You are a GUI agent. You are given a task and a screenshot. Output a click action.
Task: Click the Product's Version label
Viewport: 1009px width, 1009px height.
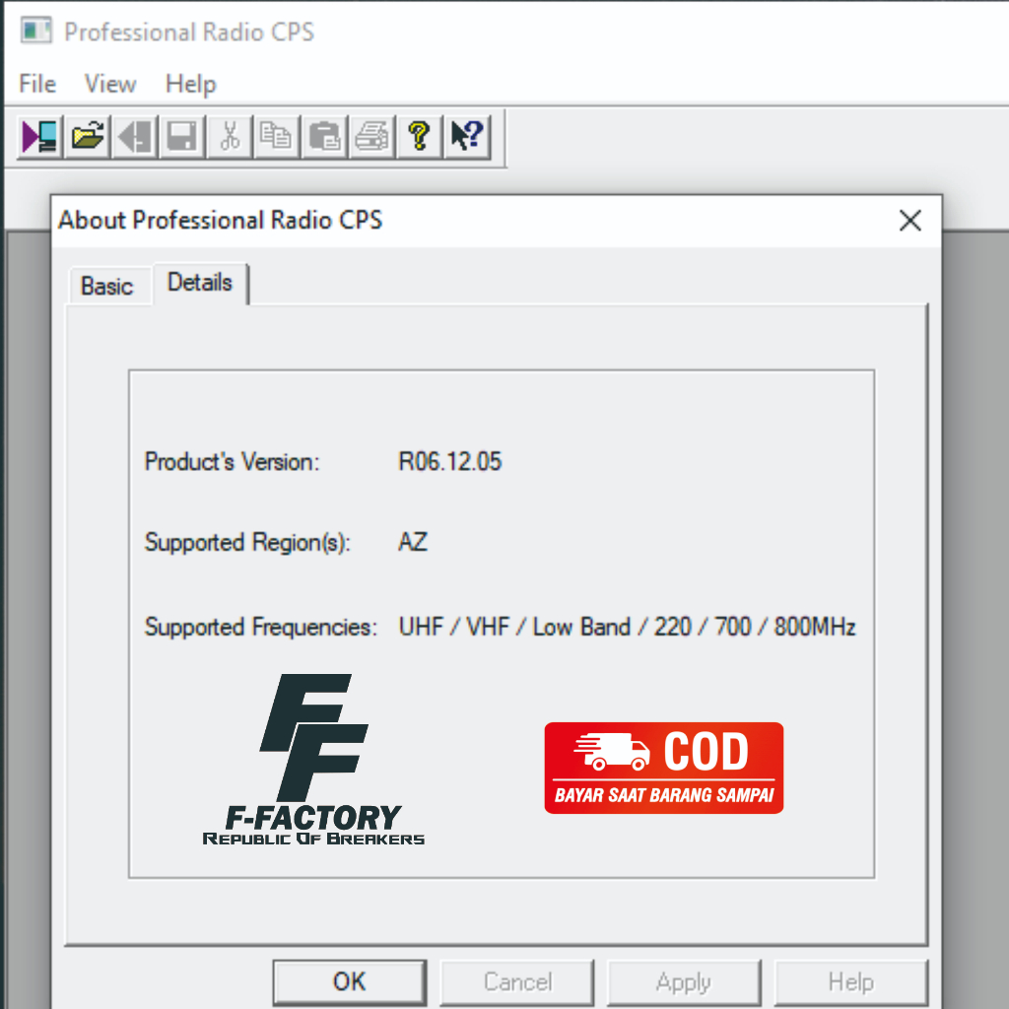click(232, 461)
